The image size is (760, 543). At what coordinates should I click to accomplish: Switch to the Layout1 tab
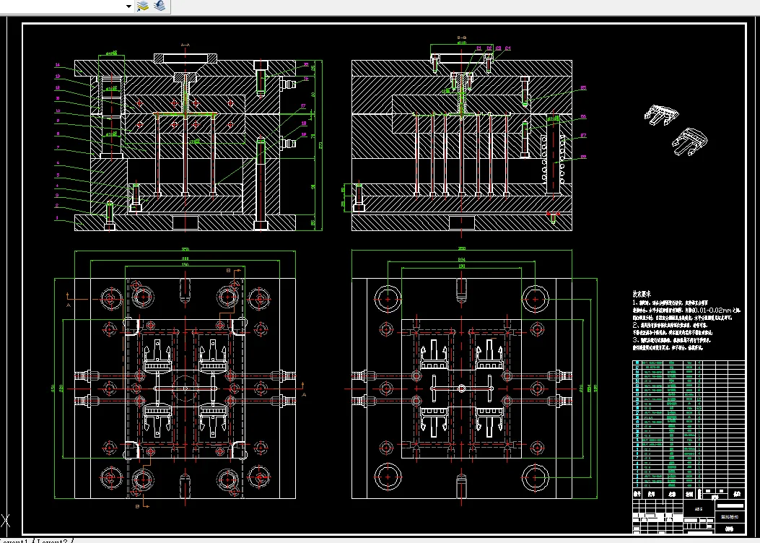click(x=14, y=540)
